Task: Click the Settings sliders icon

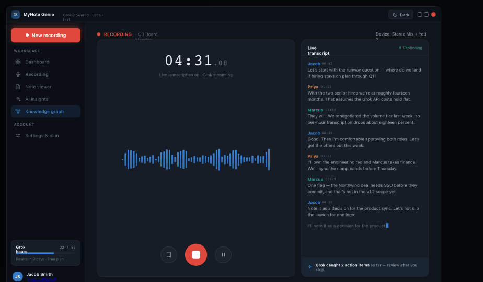Action: (18, 135)
